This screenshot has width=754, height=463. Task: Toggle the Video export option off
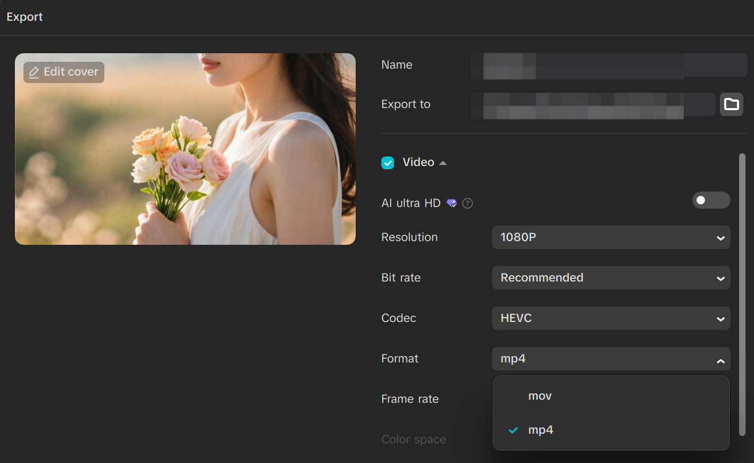point(388,162)
